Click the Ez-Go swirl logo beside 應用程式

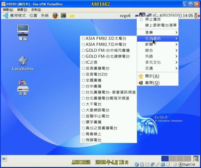pyautogui.click(x=6, y=16)
